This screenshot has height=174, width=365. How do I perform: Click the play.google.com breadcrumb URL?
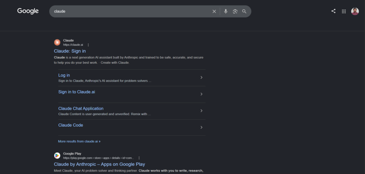click(x=98, y=158)
